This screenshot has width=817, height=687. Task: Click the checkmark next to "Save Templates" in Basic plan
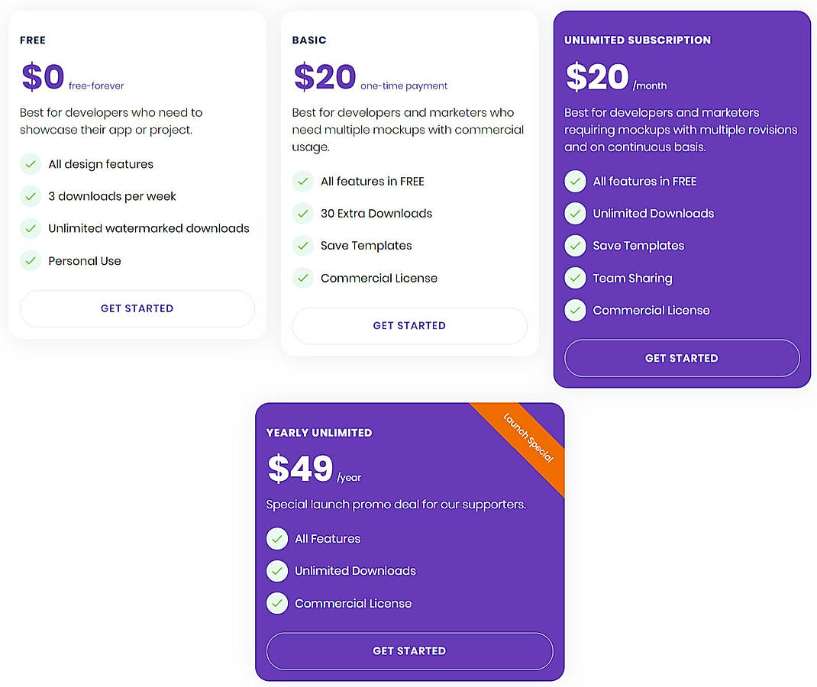coord(303,246)
